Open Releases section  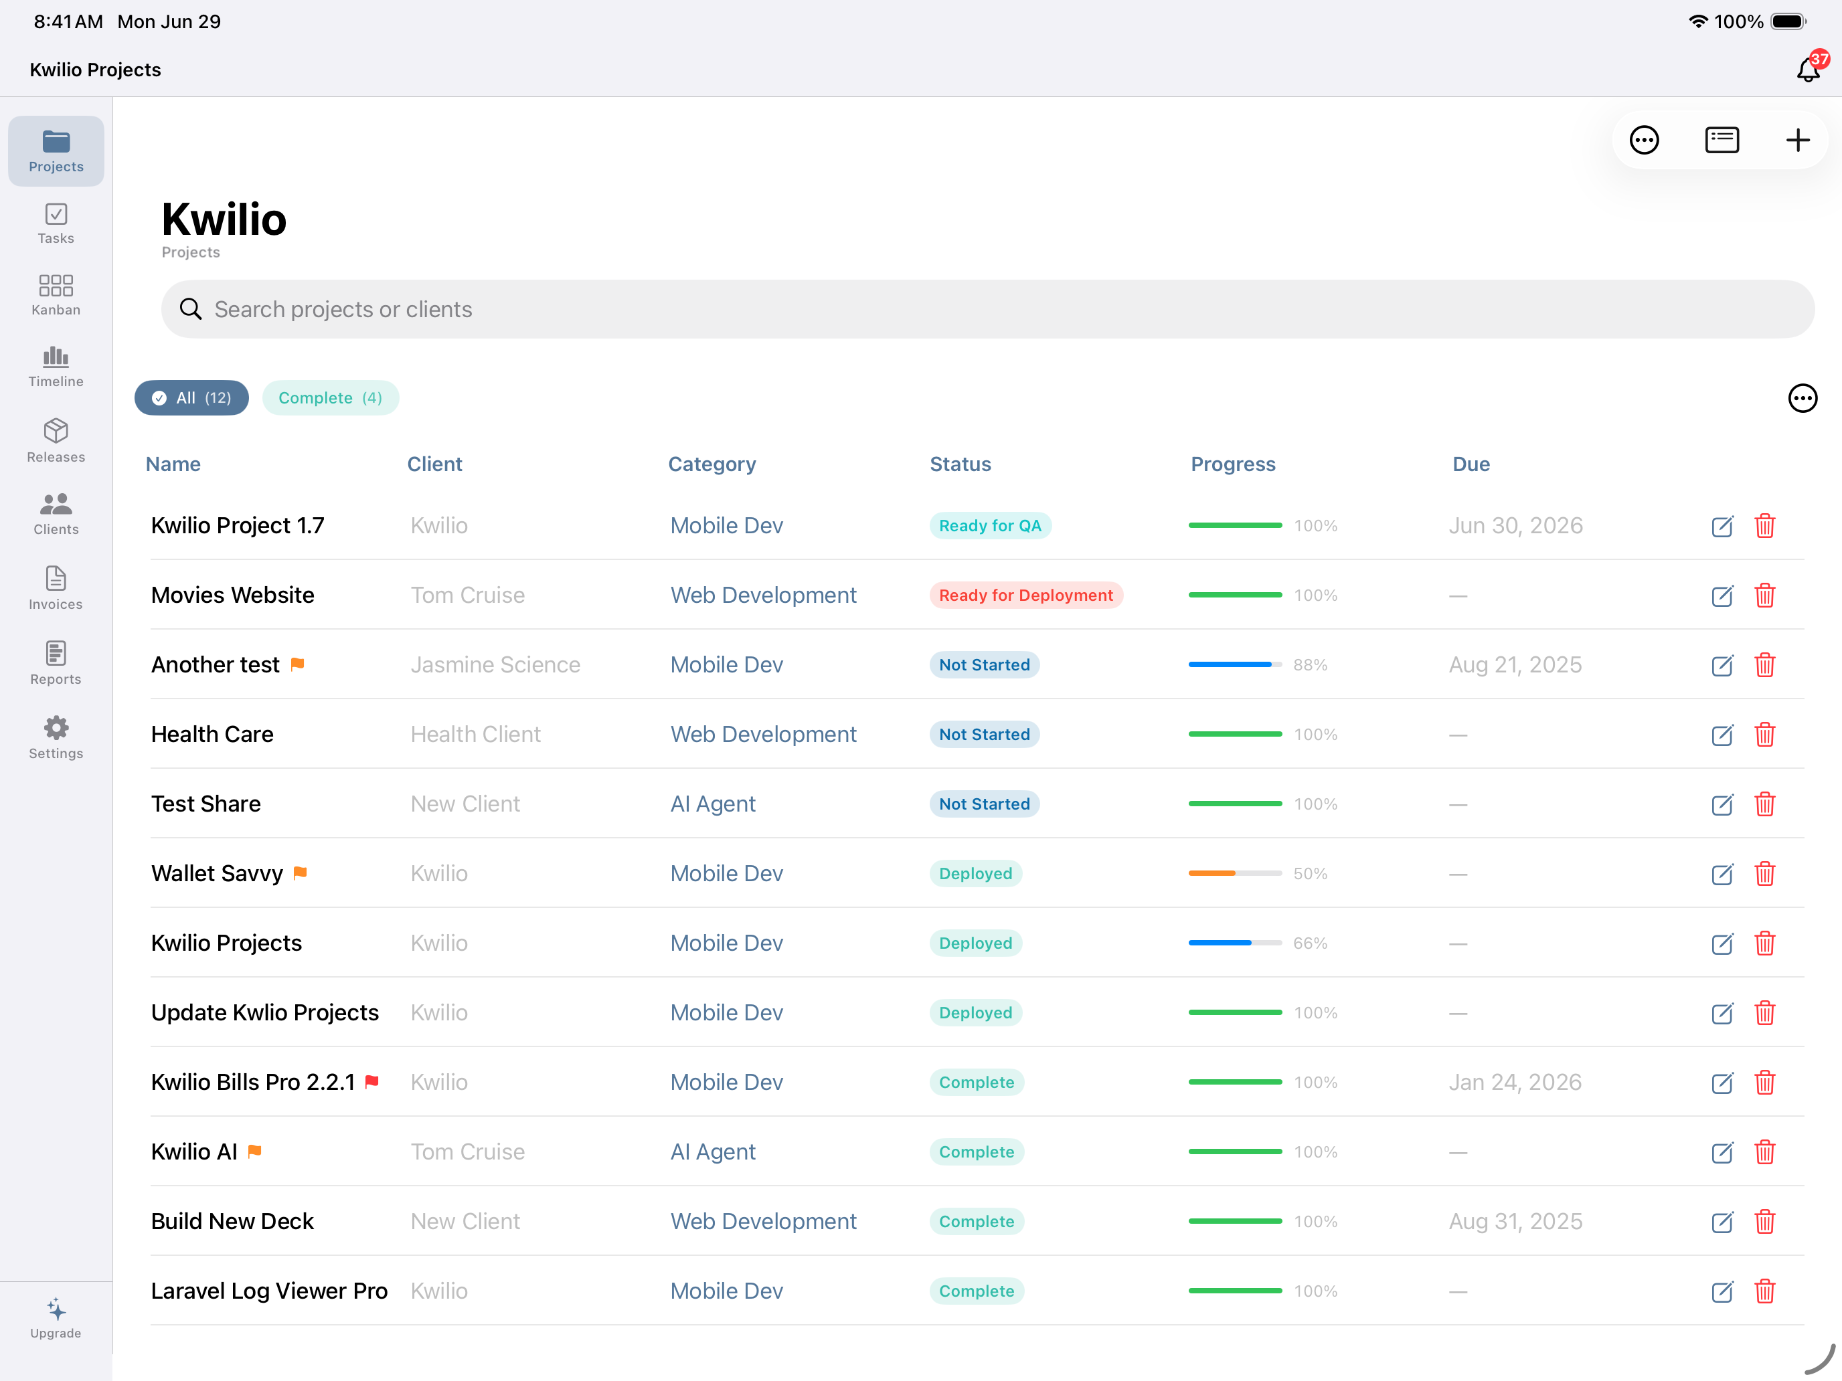56,440
